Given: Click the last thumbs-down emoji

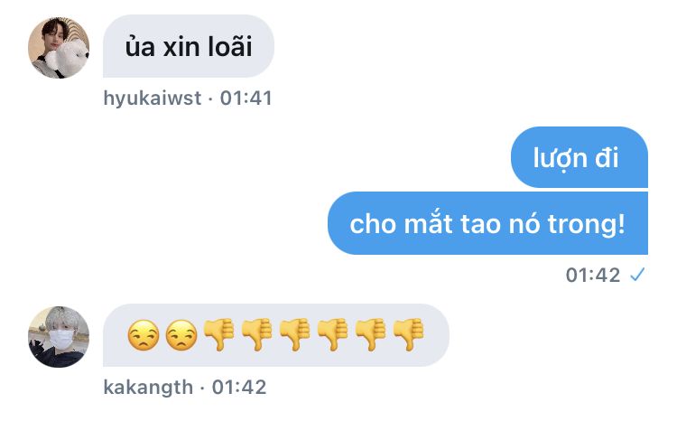Looking at the screenshot, I should (x=408, y=334).
